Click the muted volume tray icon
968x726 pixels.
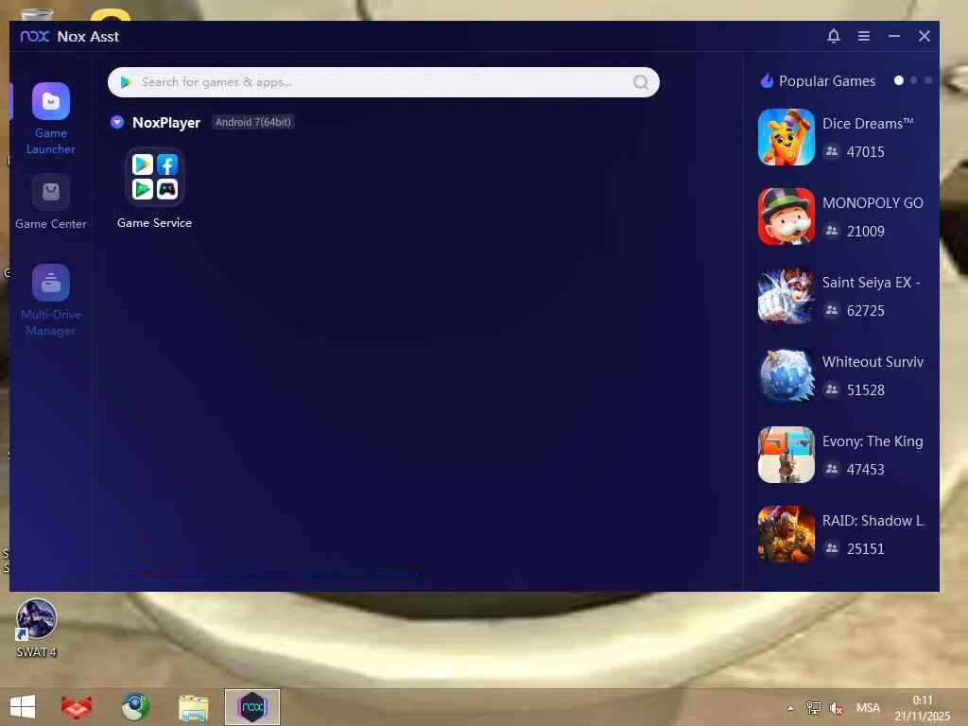(x=837, y=708)
